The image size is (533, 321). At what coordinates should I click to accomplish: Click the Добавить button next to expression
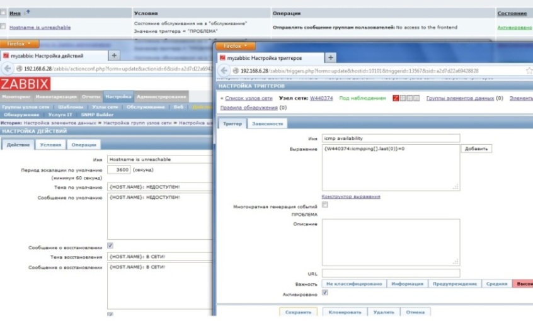[x=476, y=149]
